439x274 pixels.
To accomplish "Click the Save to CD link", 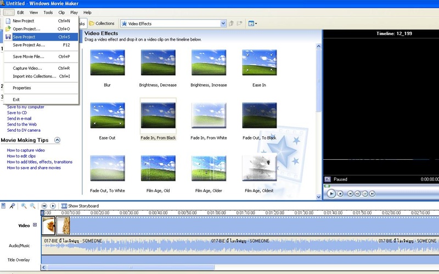I will pos(17,113).
